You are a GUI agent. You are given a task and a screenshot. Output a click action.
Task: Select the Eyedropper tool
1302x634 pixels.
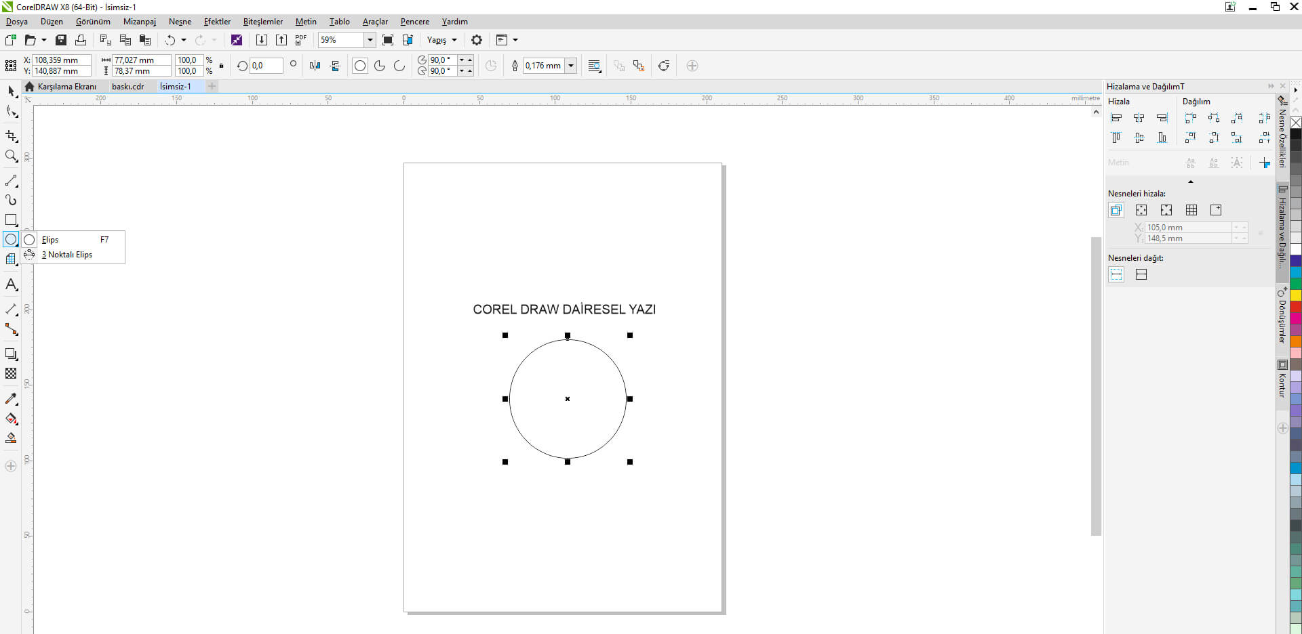pyautogui.click(x=11, y=399)
